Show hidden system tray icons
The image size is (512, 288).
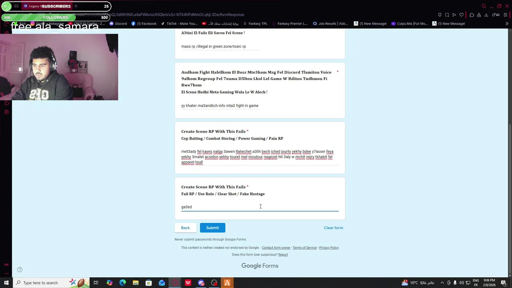tap(442, 283)
